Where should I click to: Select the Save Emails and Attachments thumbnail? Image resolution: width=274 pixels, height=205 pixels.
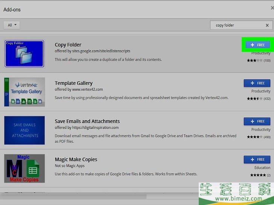click(x=24, y=130)
